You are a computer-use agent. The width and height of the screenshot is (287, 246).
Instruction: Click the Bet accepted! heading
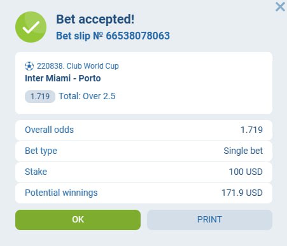point(95,20)
